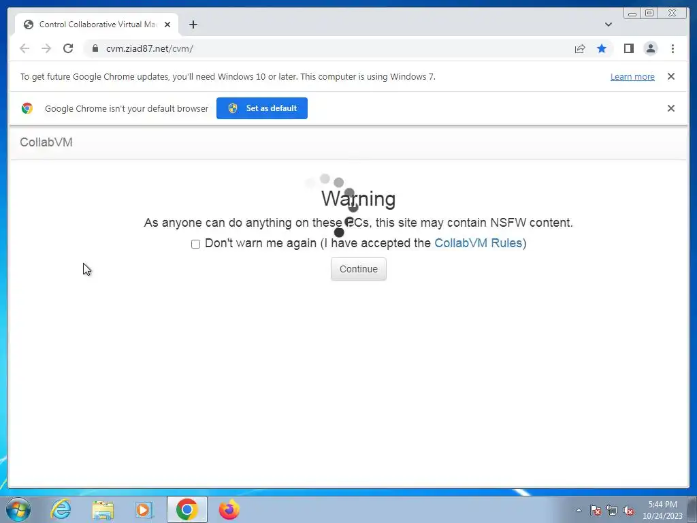Open the CollabVM Rules link
The height and width of the screenshot is (523, 697).
point(478,243)
